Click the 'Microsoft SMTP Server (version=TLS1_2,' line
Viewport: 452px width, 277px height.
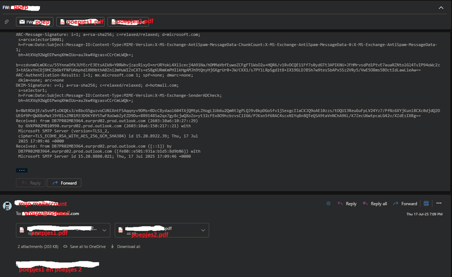pyautogui.click(x=64, y=131)
